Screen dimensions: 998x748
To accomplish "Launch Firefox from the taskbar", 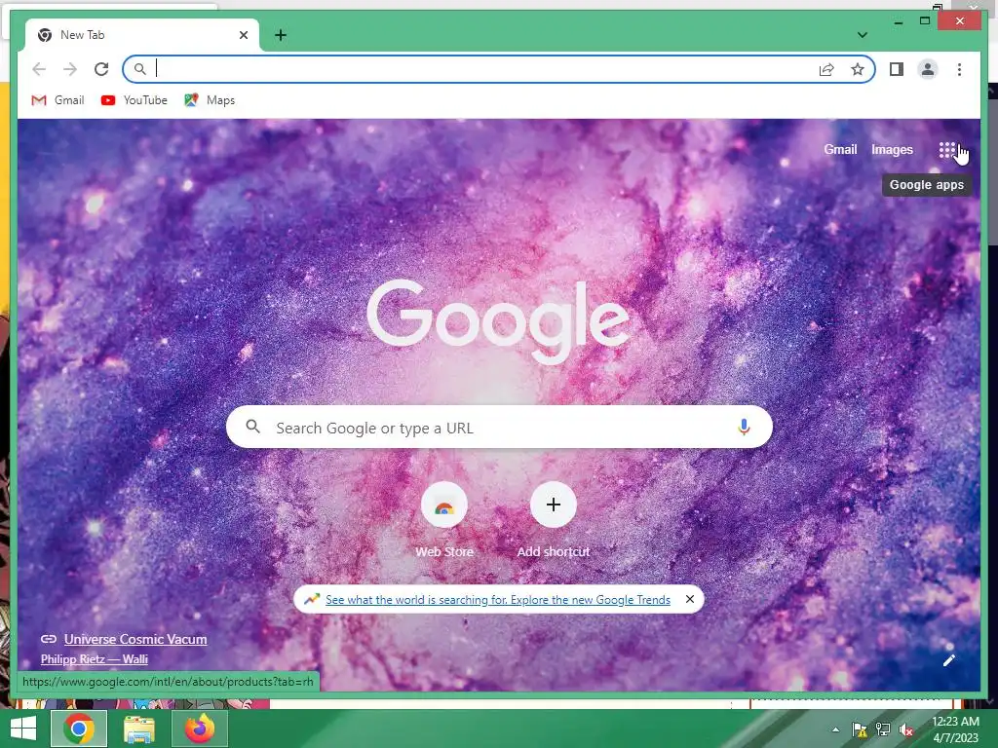I will [x=200, y=729].
